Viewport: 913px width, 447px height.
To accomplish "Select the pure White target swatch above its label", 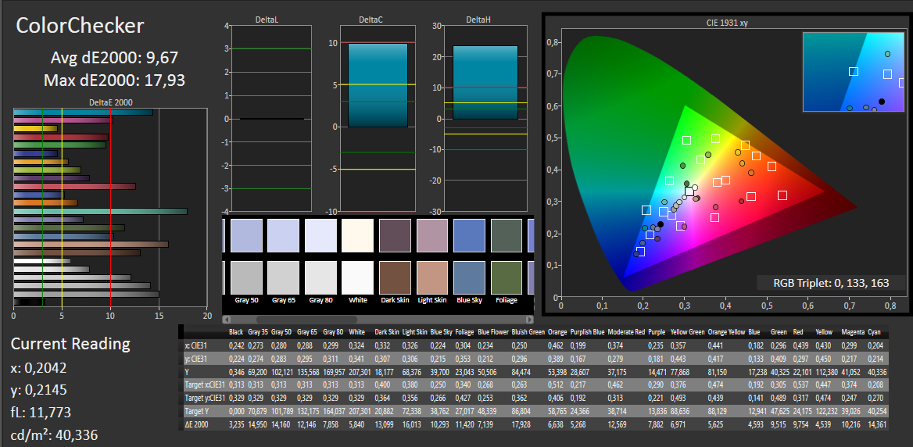I will [x=358, y=277].
